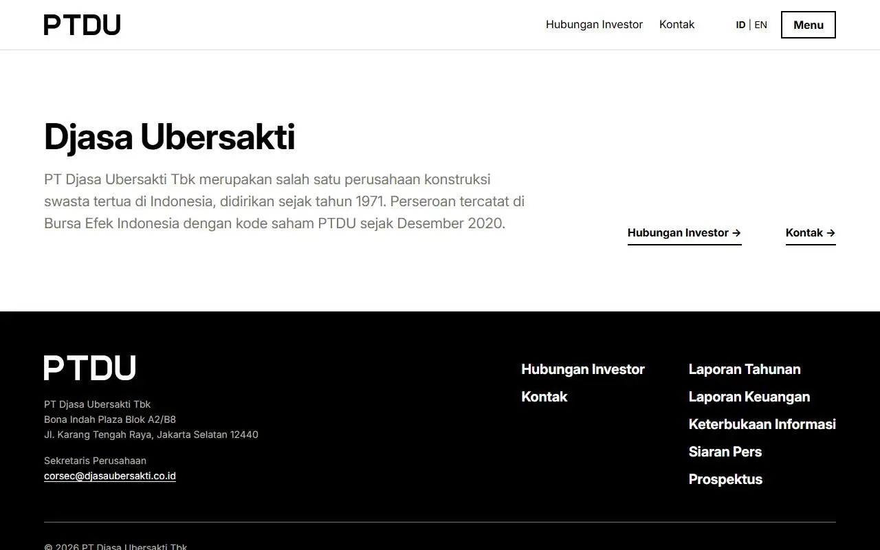Open Kontak in the top navigation

tap(676, 25)
